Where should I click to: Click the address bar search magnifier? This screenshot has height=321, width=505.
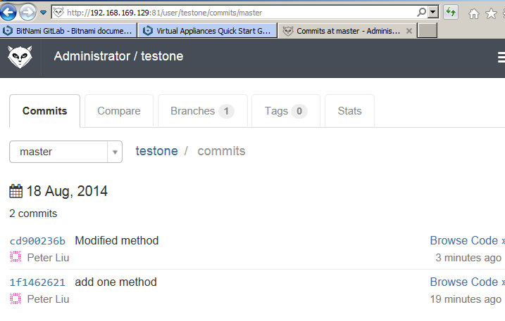click(421, 12)
